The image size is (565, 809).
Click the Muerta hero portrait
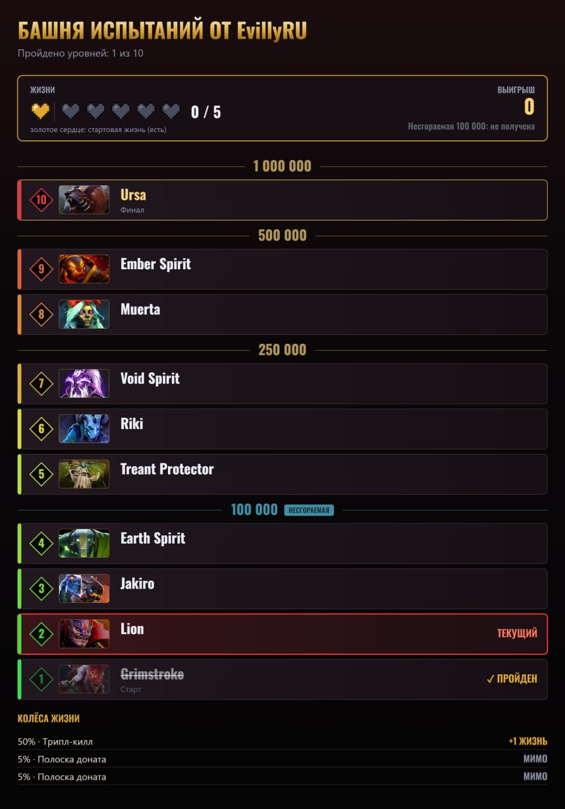(x=84, y=314)
